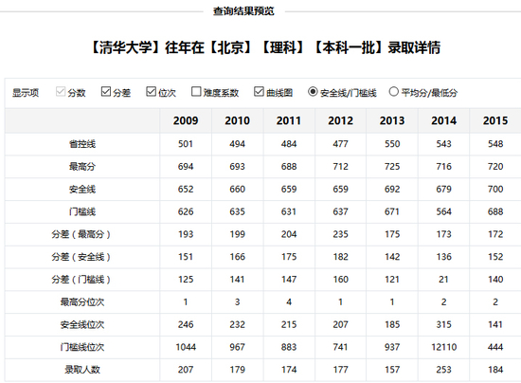Click the 2015 column header
Screen dimensions: 521x383
pyautogui.click(x=495, y=120)
